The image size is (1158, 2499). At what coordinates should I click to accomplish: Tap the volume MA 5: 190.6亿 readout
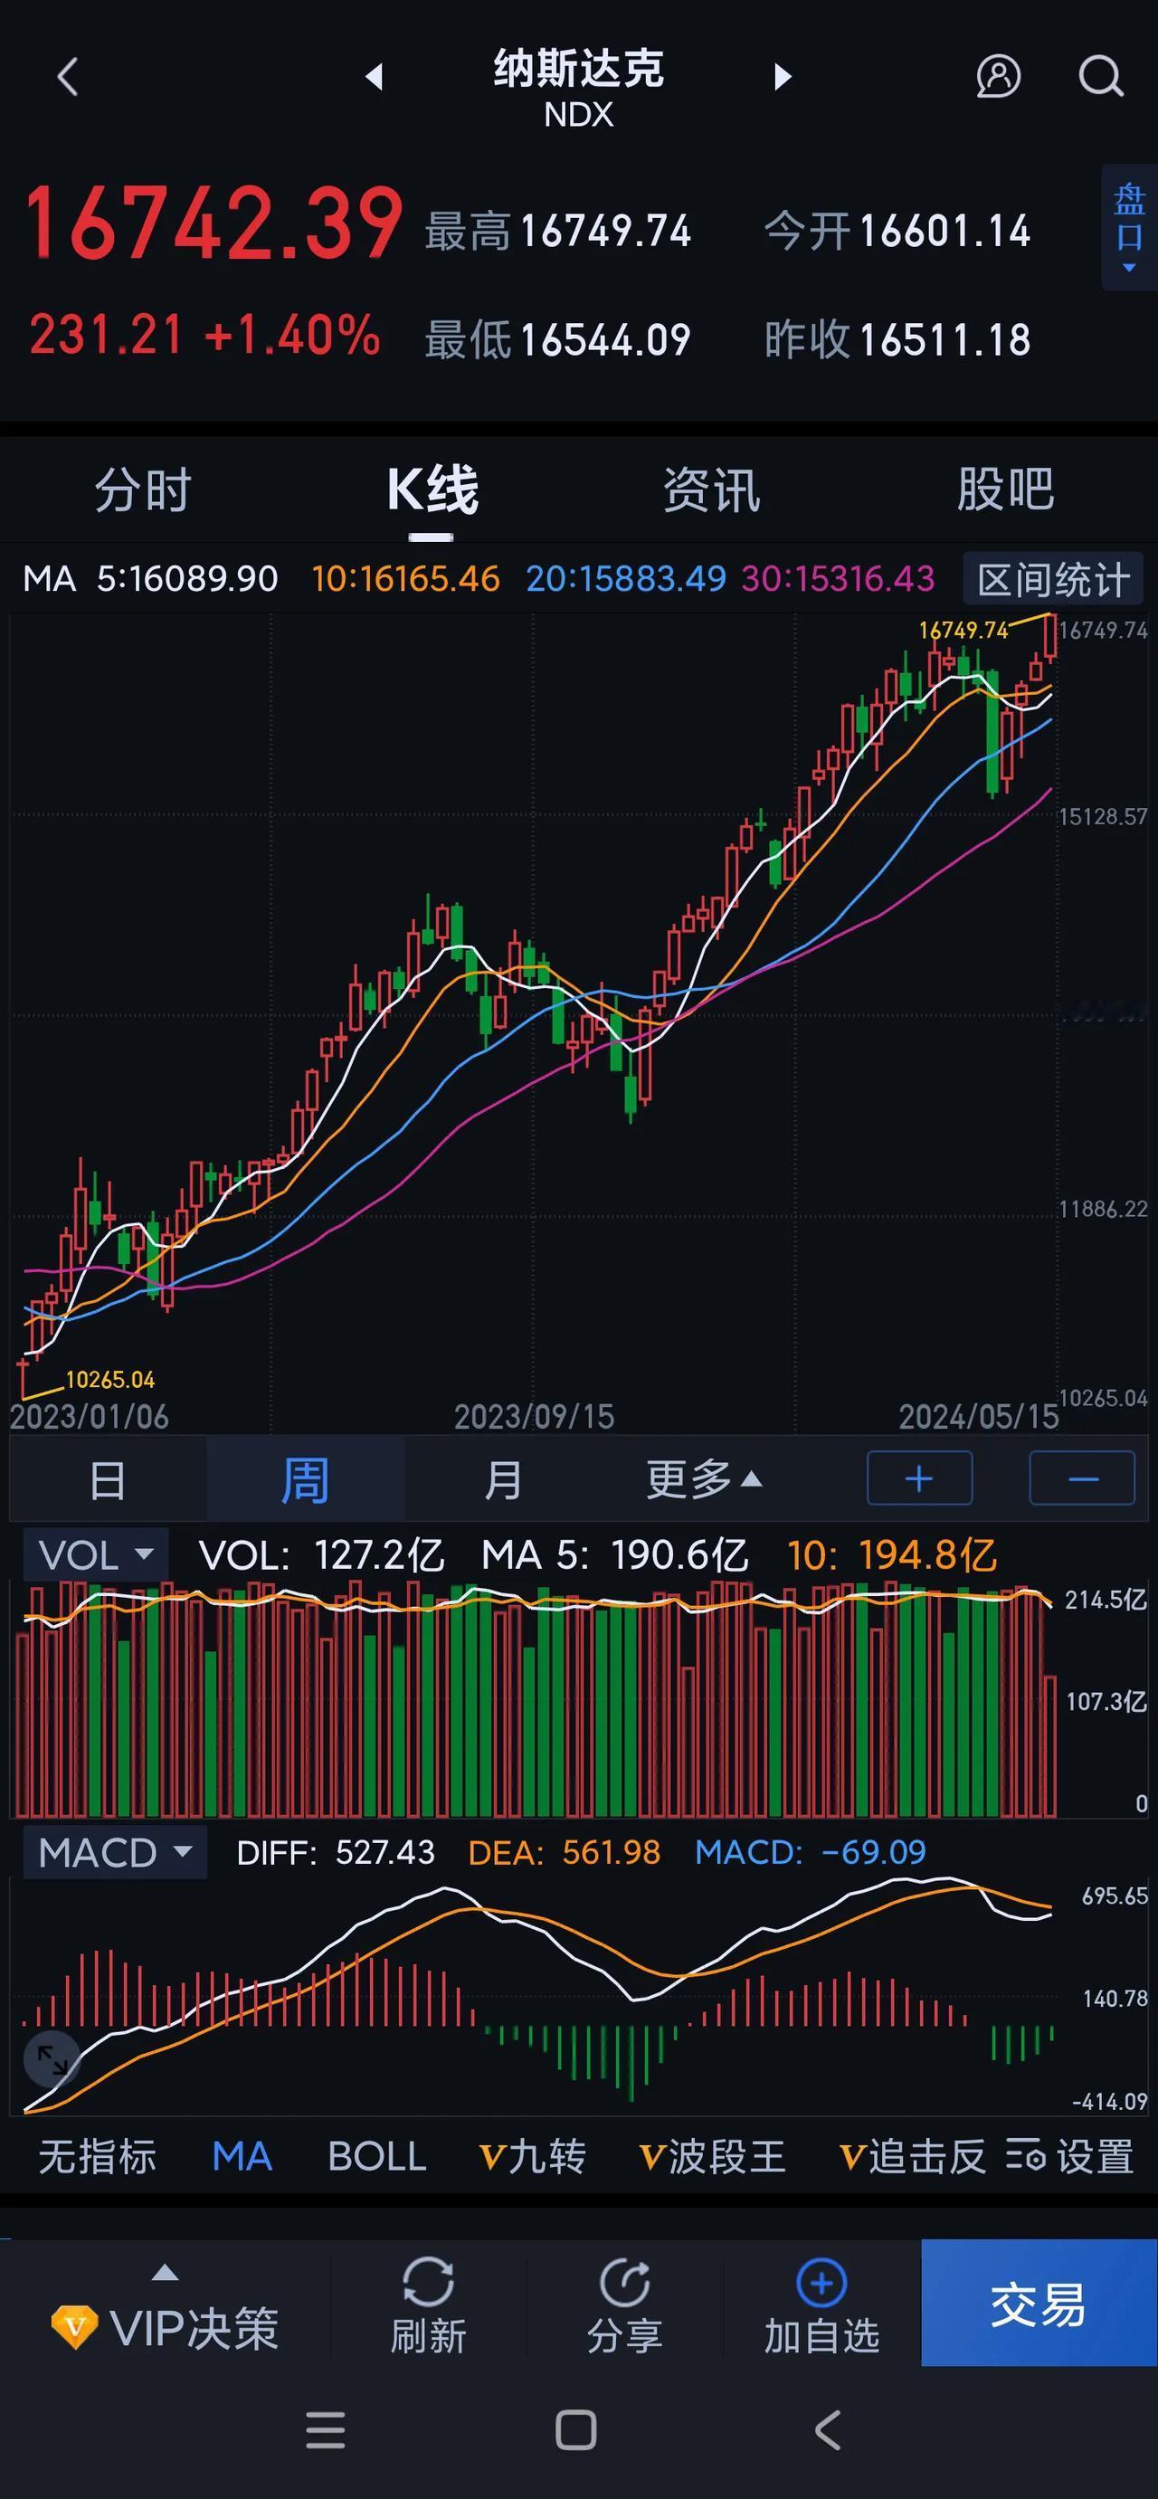pyautogui.click(x=615, y=1555)
